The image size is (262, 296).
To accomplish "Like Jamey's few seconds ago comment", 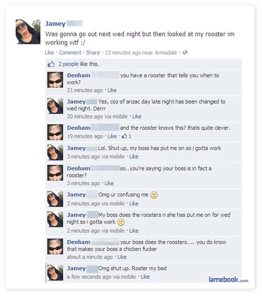I will [x=145, y=277].
